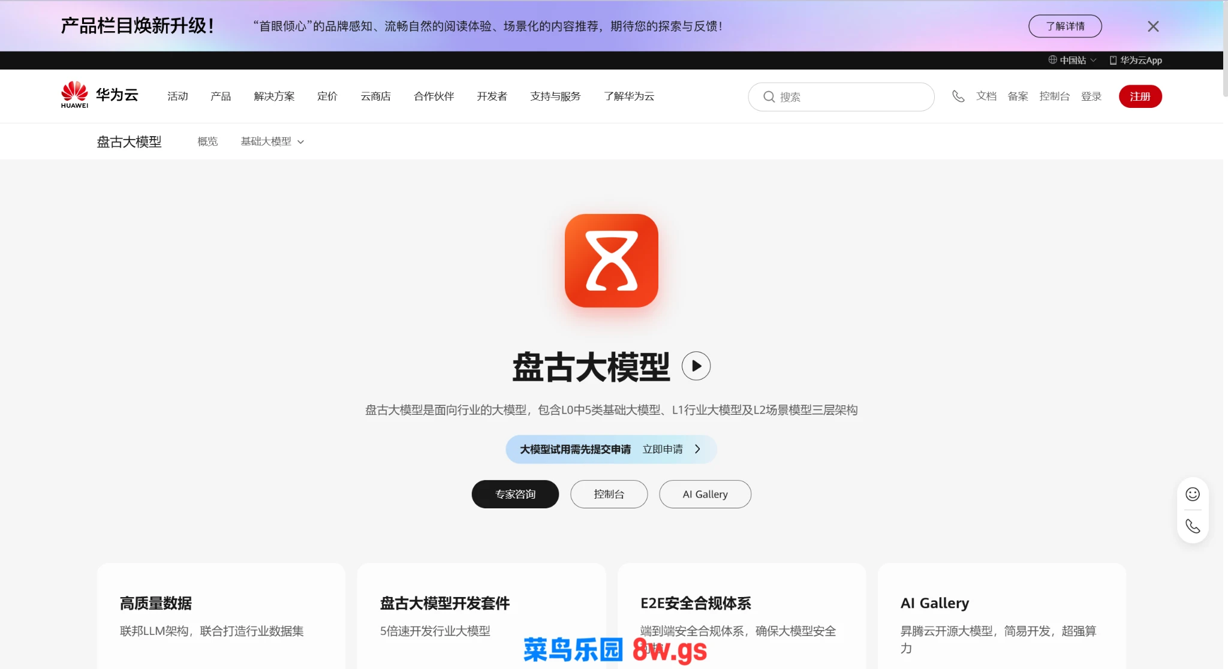Close the top announcement banner
This screenshot has width=1228, height=669.
click(x=1153, y=26)
